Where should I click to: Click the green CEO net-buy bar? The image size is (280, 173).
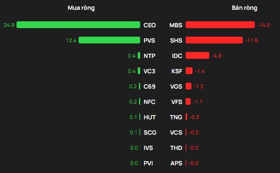pos(78,25)
